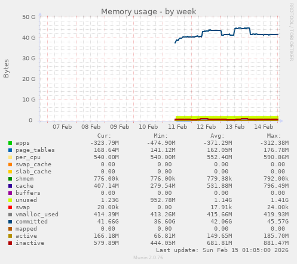
Task: Click the 'mapped' legend label
Action: (x=26, y=229)
